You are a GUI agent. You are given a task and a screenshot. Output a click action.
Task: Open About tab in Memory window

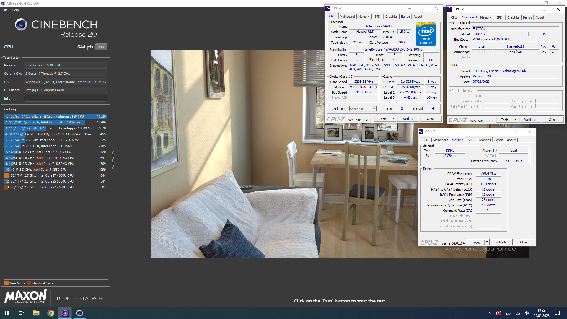(511, 140)
